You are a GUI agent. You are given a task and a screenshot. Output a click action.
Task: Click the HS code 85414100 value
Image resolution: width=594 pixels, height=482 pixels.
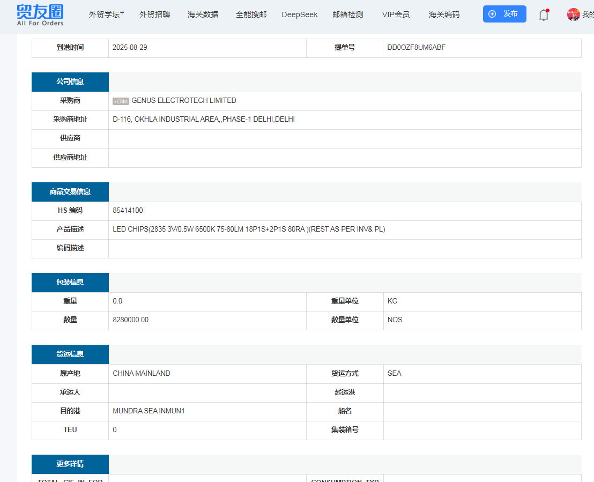pyautogui.click(x=128, y=211)
